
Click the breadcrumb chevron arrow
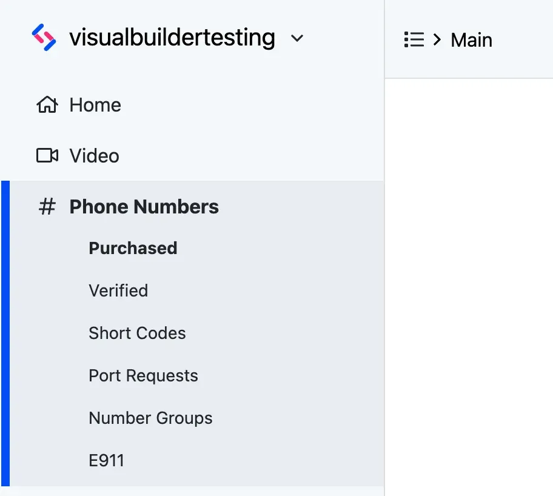437,39
